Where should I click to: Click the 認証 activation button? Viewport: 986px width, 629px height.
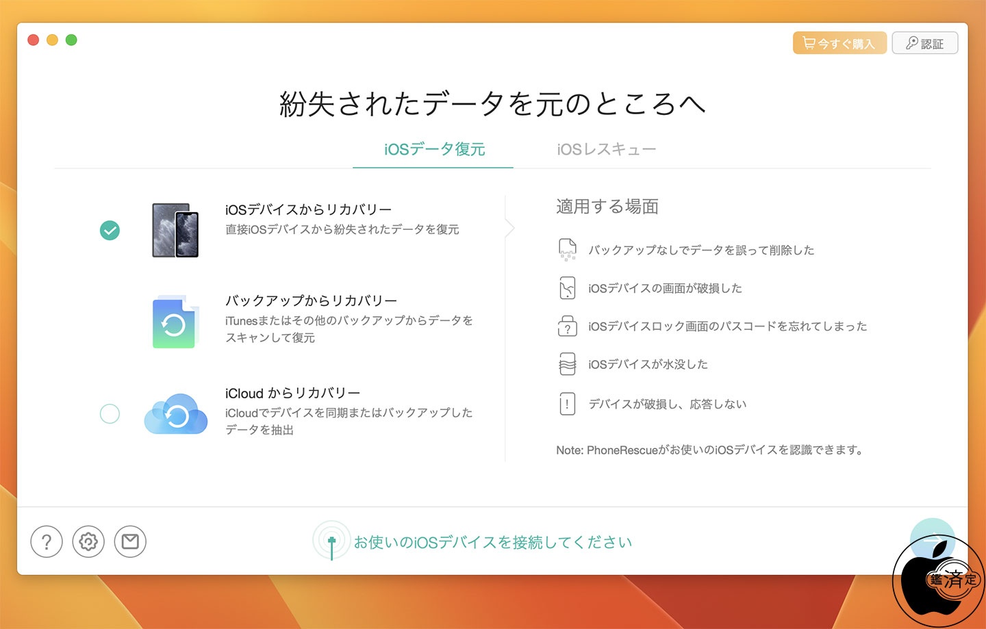[x=924, y=43]
